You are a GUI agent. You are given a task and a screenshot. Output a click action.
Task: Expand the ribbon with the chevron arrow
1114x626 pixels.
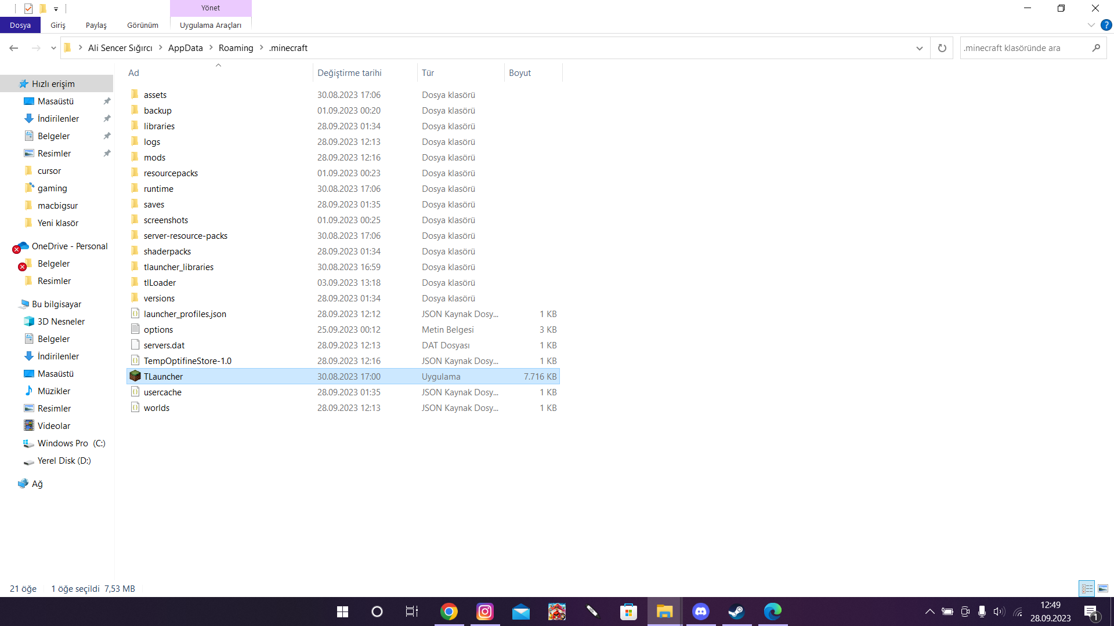tap(1091, 25)
